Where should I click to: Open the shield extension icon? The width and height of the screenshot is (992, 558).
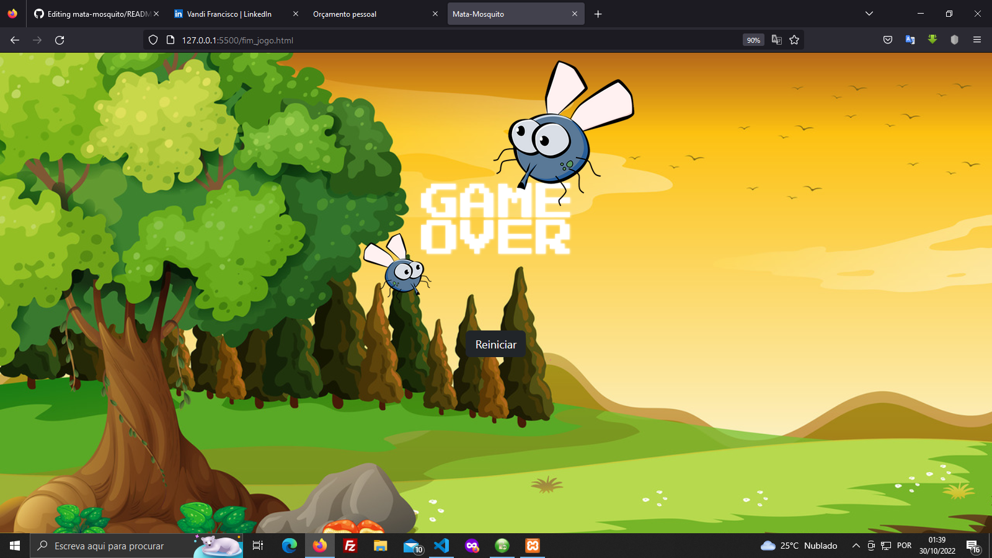click(x=954, y=40)
